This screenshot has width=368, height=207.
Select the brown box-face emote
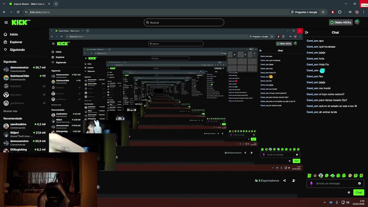315,175
